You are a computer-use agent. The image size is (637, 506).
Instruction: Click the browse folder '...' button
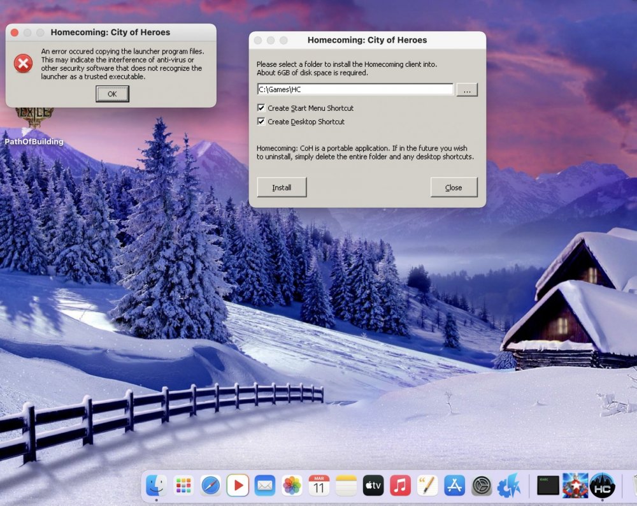(x=467, y=90)
